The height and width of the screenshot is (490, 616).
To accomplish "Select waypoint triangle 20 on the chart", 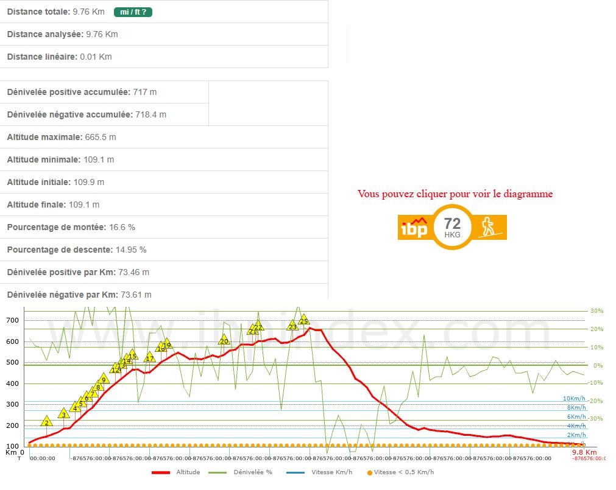I will pos(224,340).
